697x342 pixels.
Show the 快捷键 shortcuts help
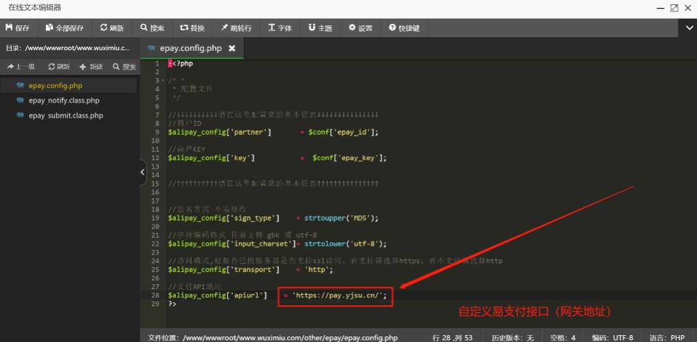[404, 28]
